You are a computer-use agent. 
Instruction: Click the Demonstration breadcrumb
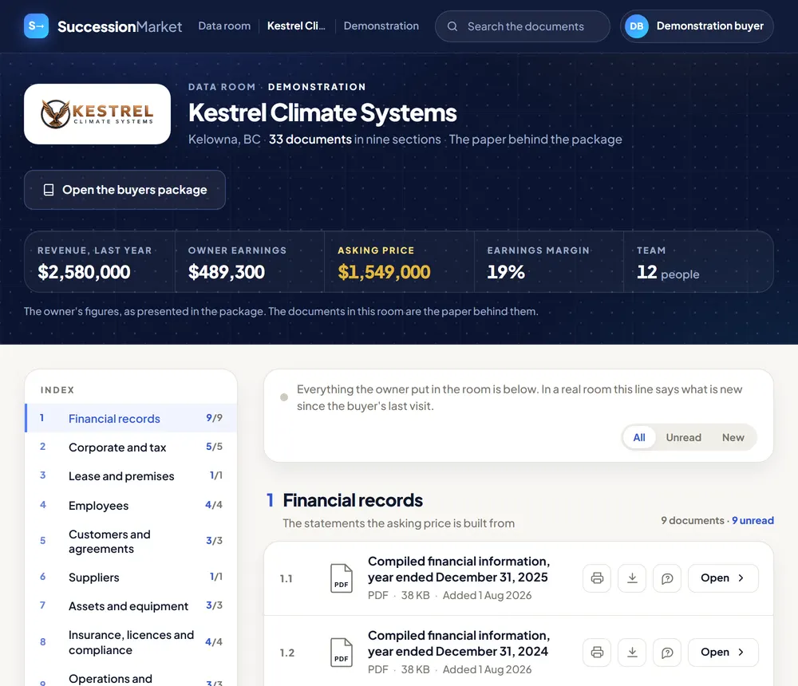381,26
